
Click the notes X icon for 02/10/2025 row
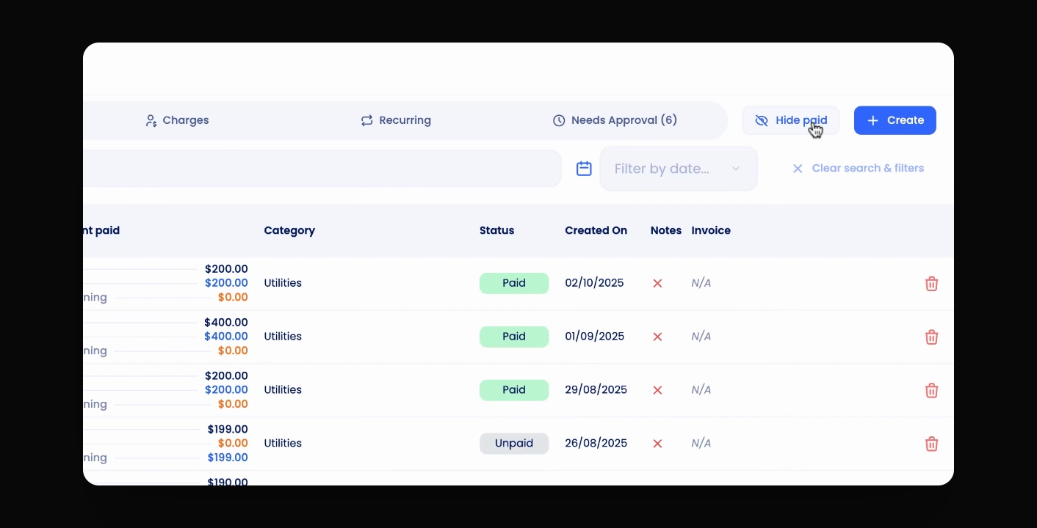click(657, 283)
